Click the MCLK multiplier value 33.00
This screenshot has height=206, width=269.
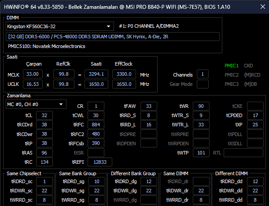(33, 74)
